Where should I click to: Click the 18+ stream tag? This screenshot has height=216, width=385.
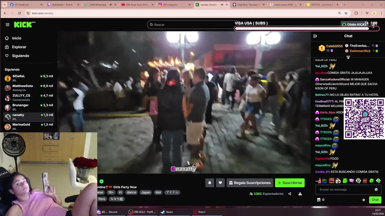(111, 192)
